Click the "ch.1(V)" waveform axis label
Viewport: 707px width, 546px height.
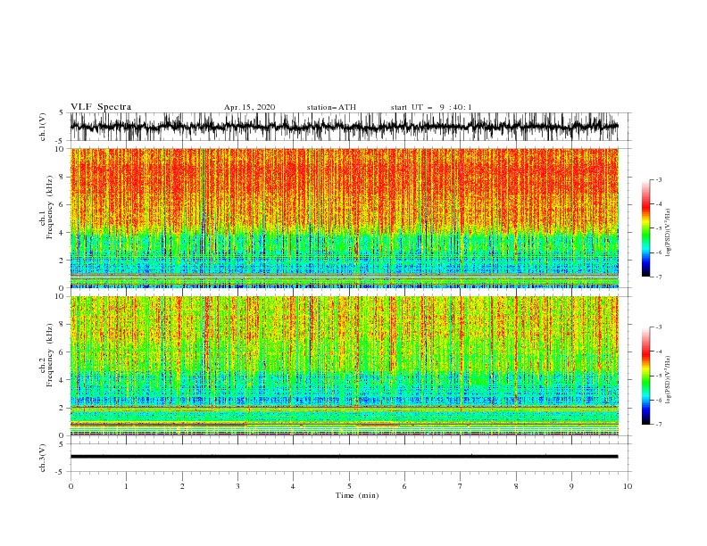click(x=43, y=127)
